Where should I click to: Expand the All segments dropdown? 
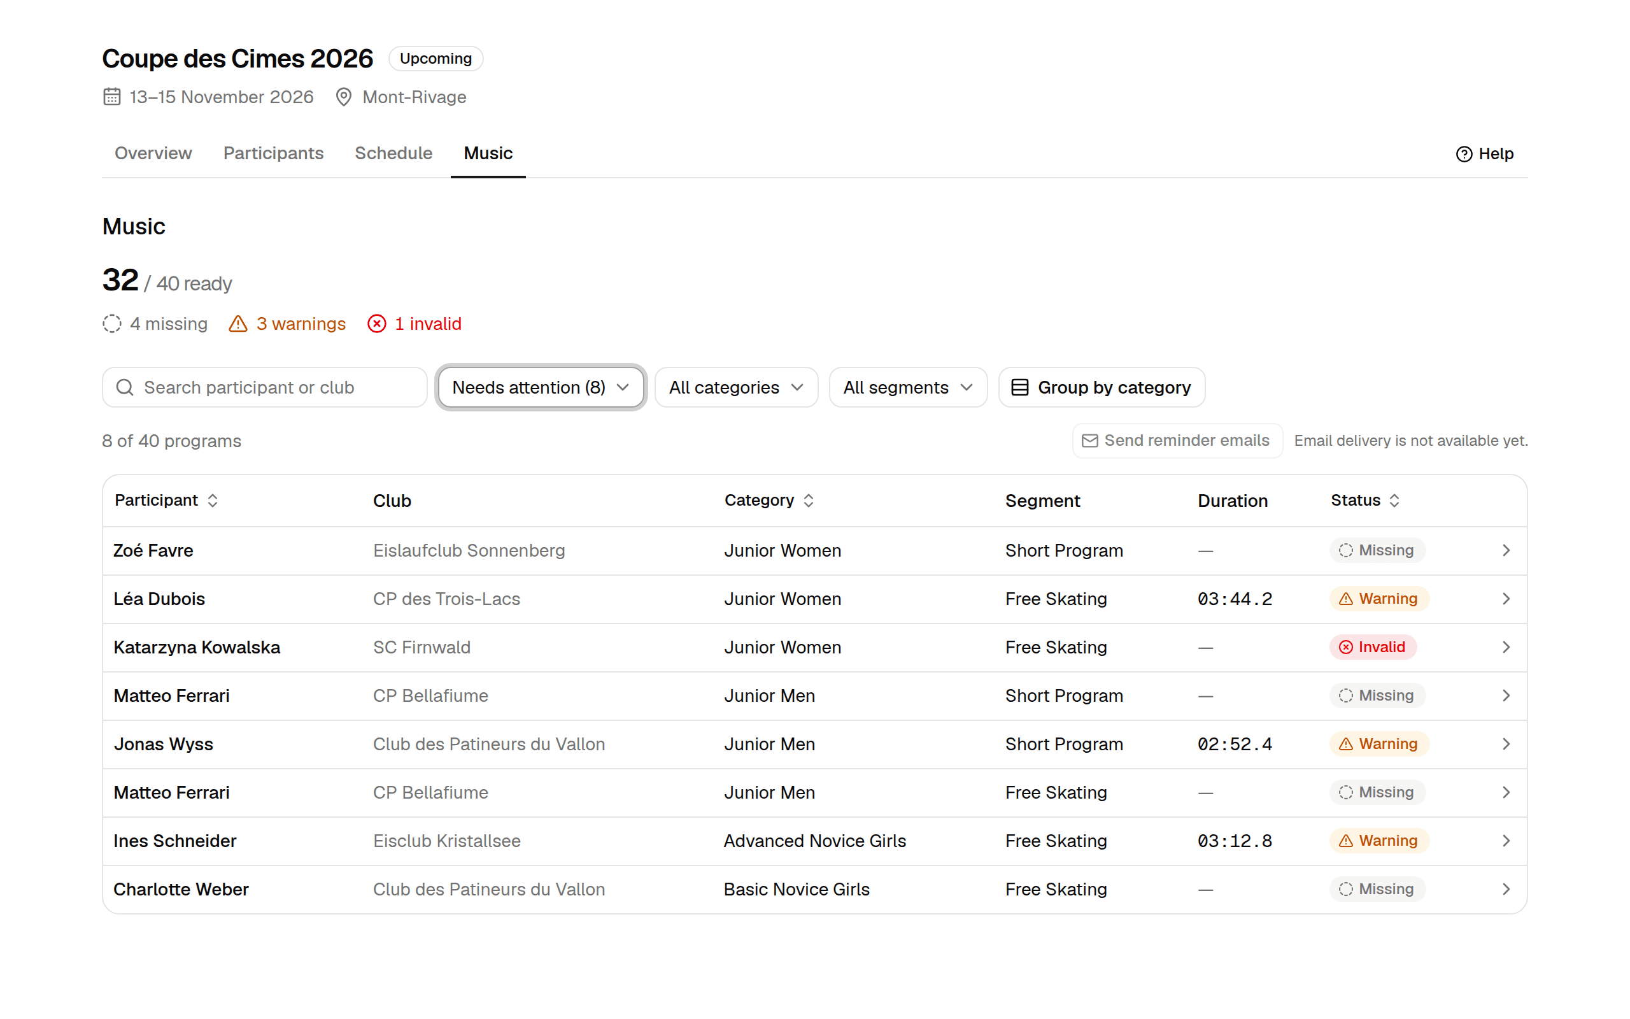pos(908,387)
